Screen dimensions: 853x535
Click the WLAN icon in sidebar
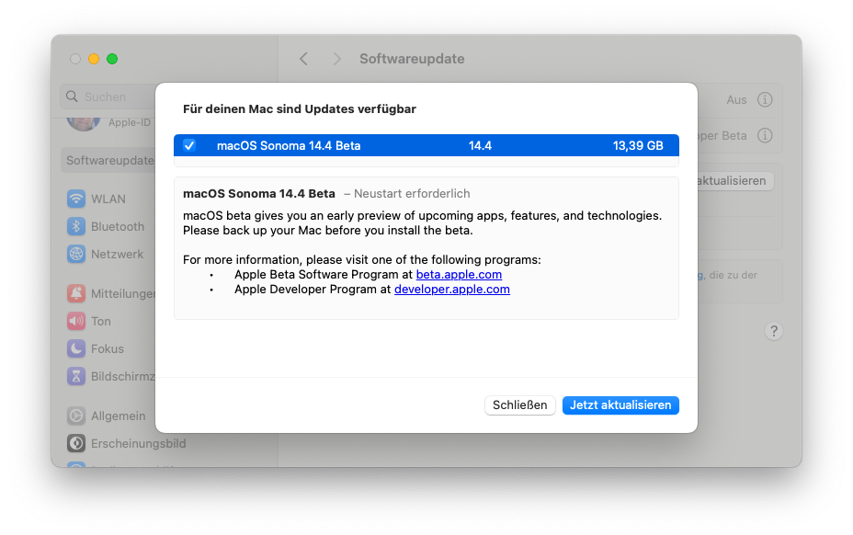pyautogui.click(x=76, y=199)
